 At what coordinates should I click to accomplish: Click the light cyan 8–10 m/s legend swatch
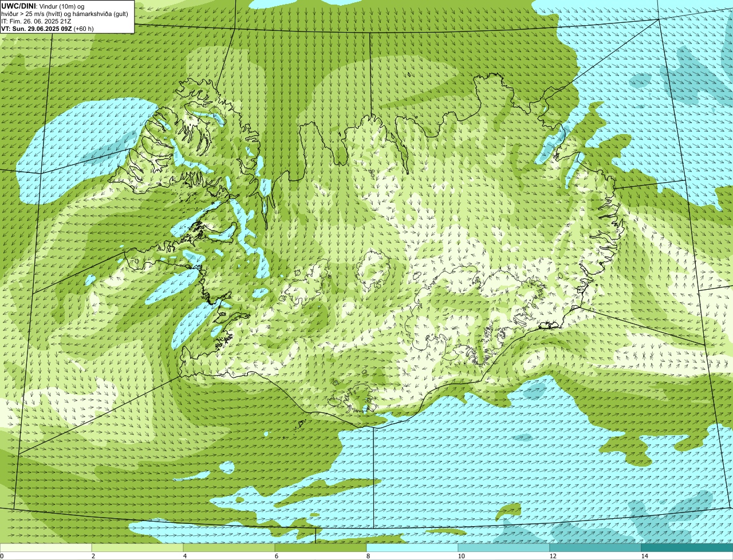pos(412,547)
